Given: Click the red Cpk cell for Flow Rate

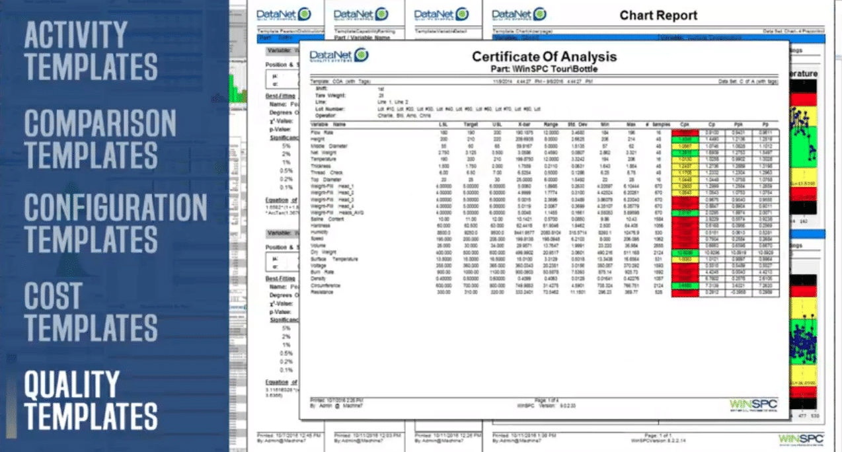Looking at the screenshot, I should point(684,132).
